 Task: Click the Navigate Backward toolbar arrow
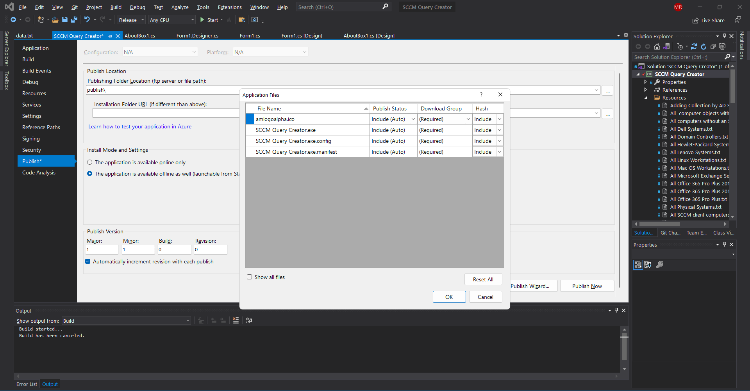pos(13,20)
